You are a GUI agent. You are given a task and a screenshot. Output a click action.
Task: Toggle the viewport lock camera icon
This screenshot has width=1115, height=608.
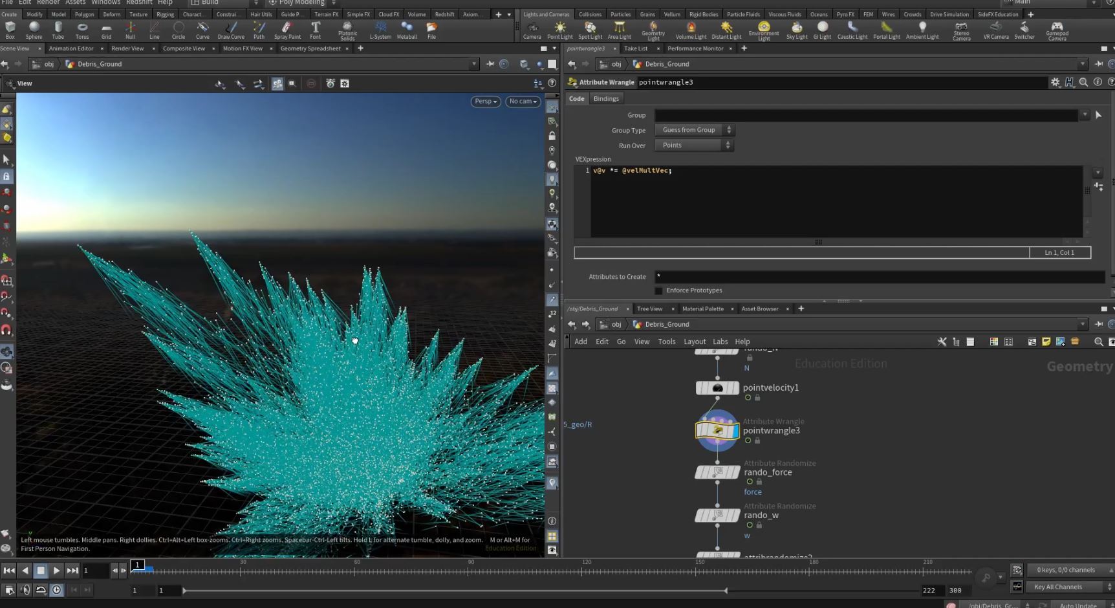click(552, 136)
